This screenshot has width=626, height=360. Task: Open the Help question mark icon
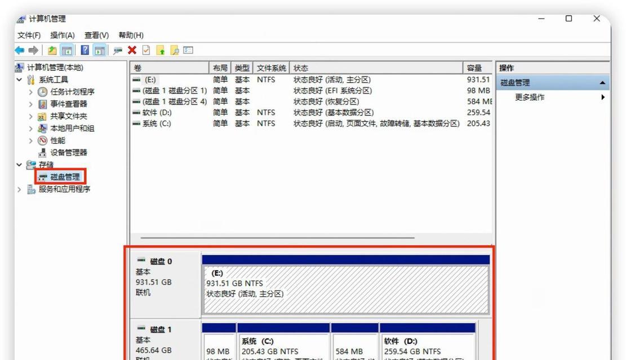coord(85,50)
